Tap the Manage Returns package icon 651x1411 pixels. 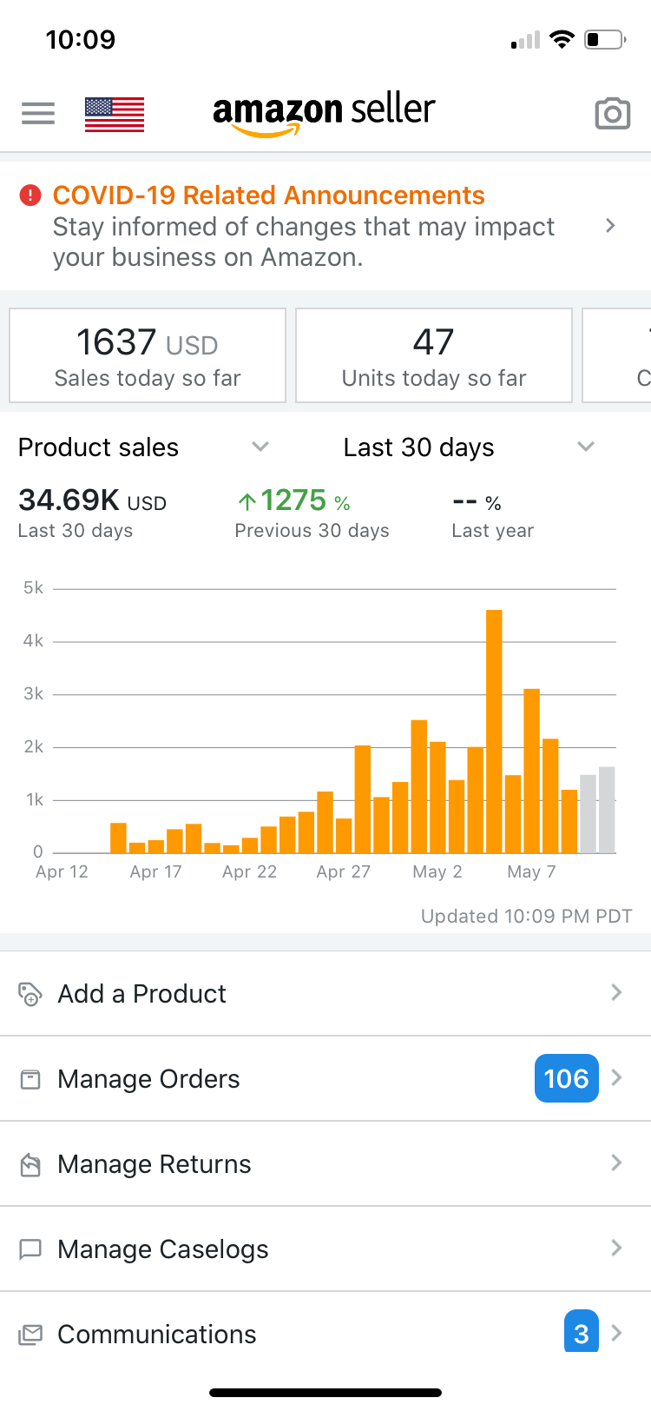30,1164
